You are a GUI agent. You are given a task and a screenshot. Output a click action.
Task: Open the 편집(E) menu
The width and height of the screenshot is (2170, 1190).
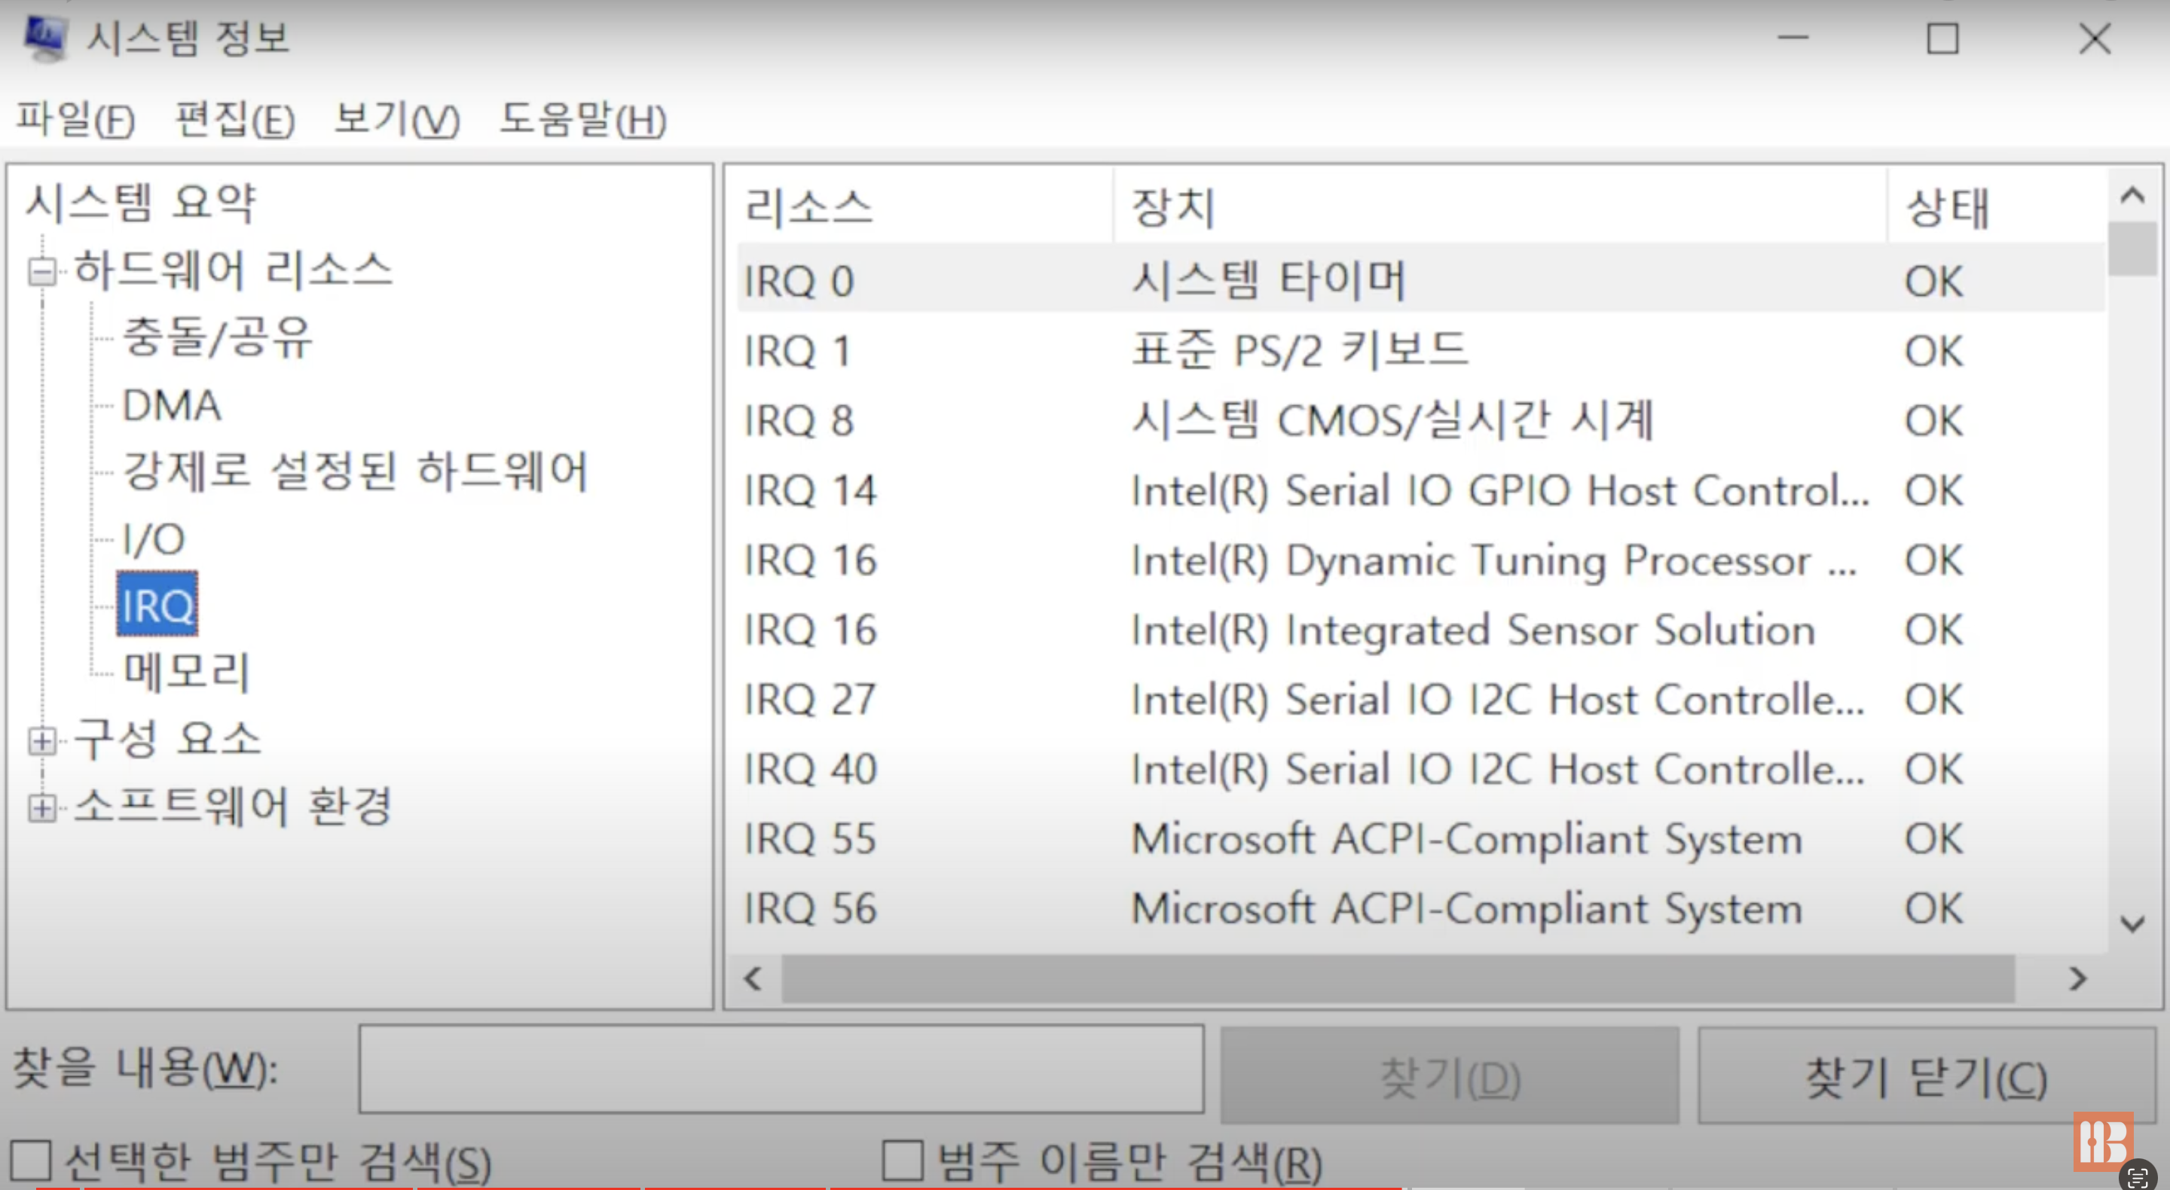(x=234, y=119)
